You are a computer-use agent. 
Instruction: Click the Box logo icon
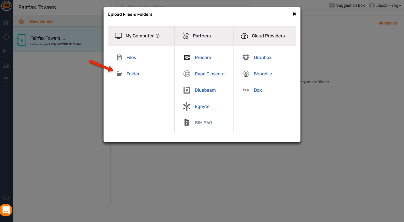tap(246, 90)
